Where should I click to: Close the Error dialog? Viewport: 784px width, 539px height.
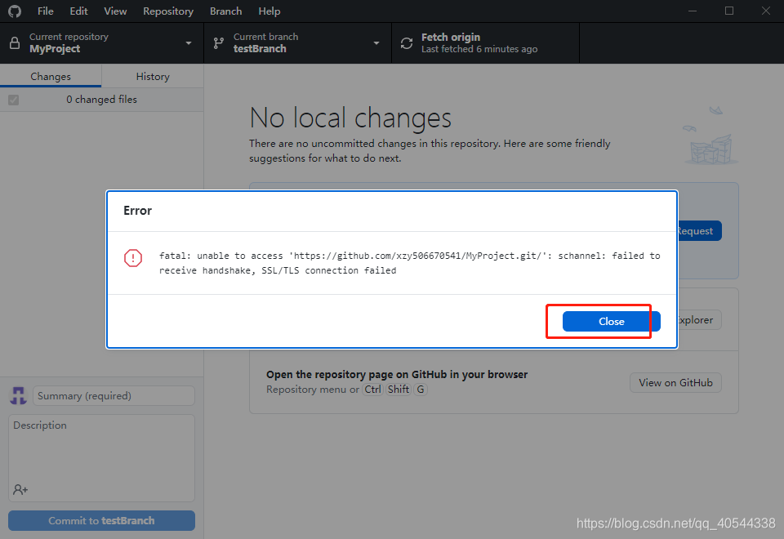tap(611, 322)
